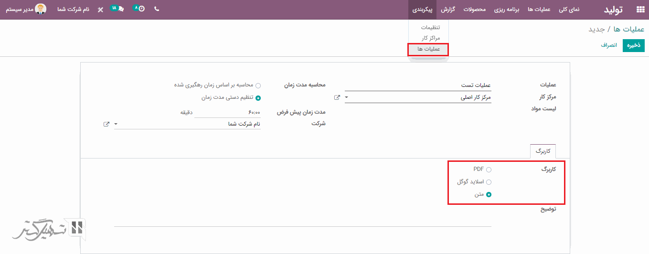This screenshot has height=254, width=649.
Task: Expand the company dropdown arrow
Action: click(116, 124)
